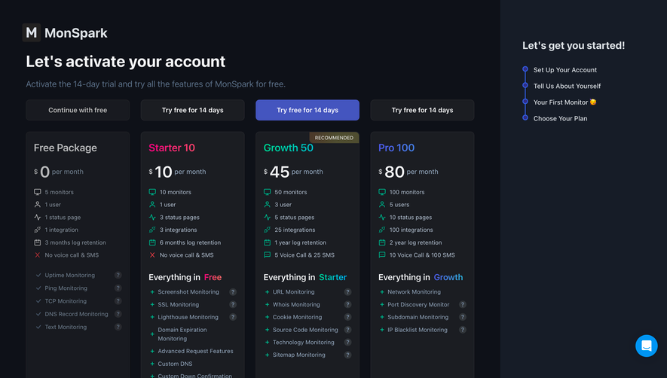Viewport: 667px width, 378px height.
Task: Click the $80 per month price
Action: click(x=408, y=172)
